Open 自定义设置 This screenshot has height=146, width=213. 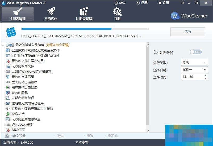(15, 136)
